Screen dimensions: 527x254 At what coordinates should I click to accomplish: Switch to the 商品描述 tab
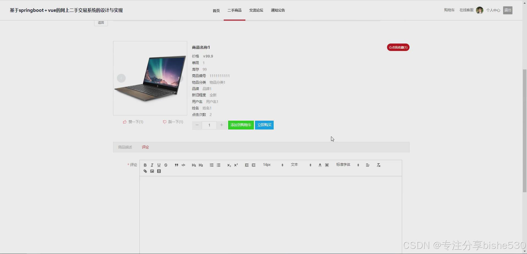(125, 147)
